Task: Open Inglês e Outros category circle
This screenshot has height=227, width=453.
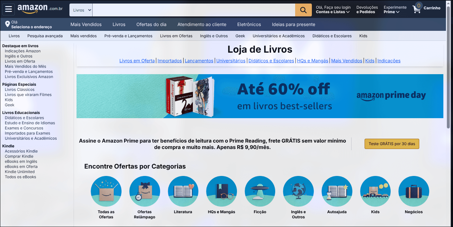Action: point(298,191)
